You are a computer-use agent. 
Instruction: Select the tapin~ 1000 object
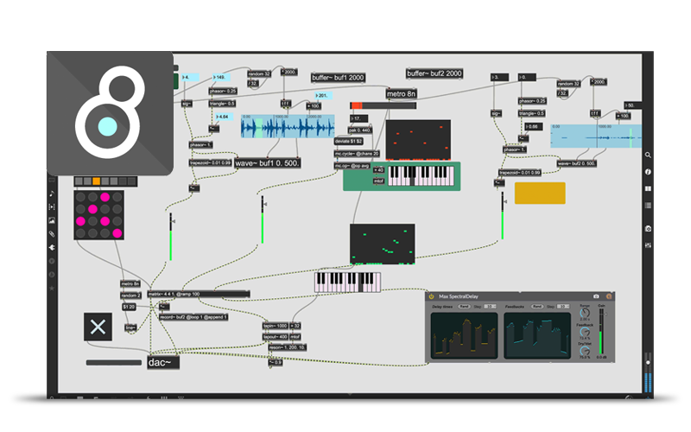click(276, 326)
